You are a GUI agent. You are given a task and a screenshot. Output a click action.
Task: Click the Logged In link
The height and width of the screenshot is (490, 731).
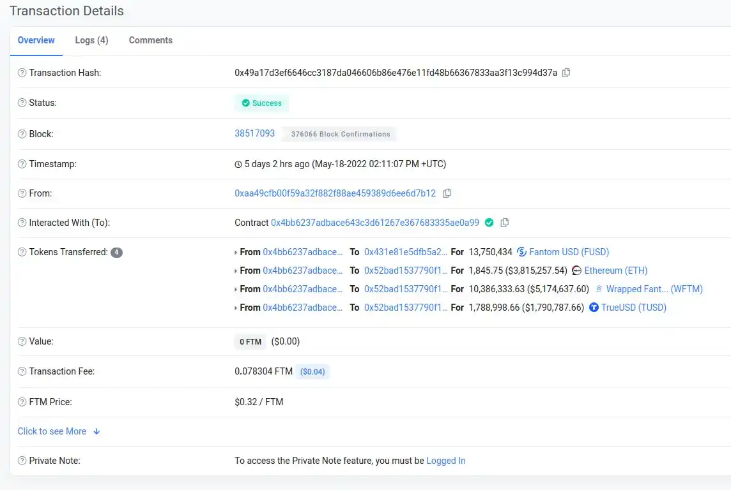point(446,461)
